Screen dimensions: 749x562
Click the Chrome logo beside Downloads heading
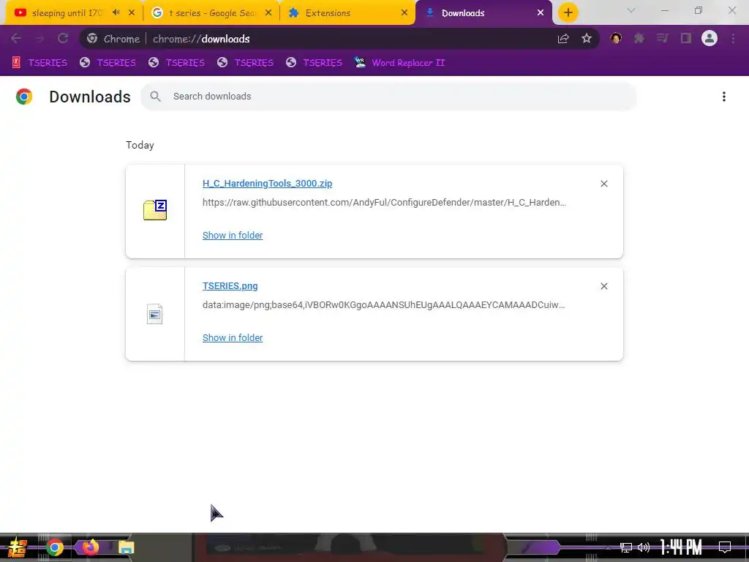[24, 97]
